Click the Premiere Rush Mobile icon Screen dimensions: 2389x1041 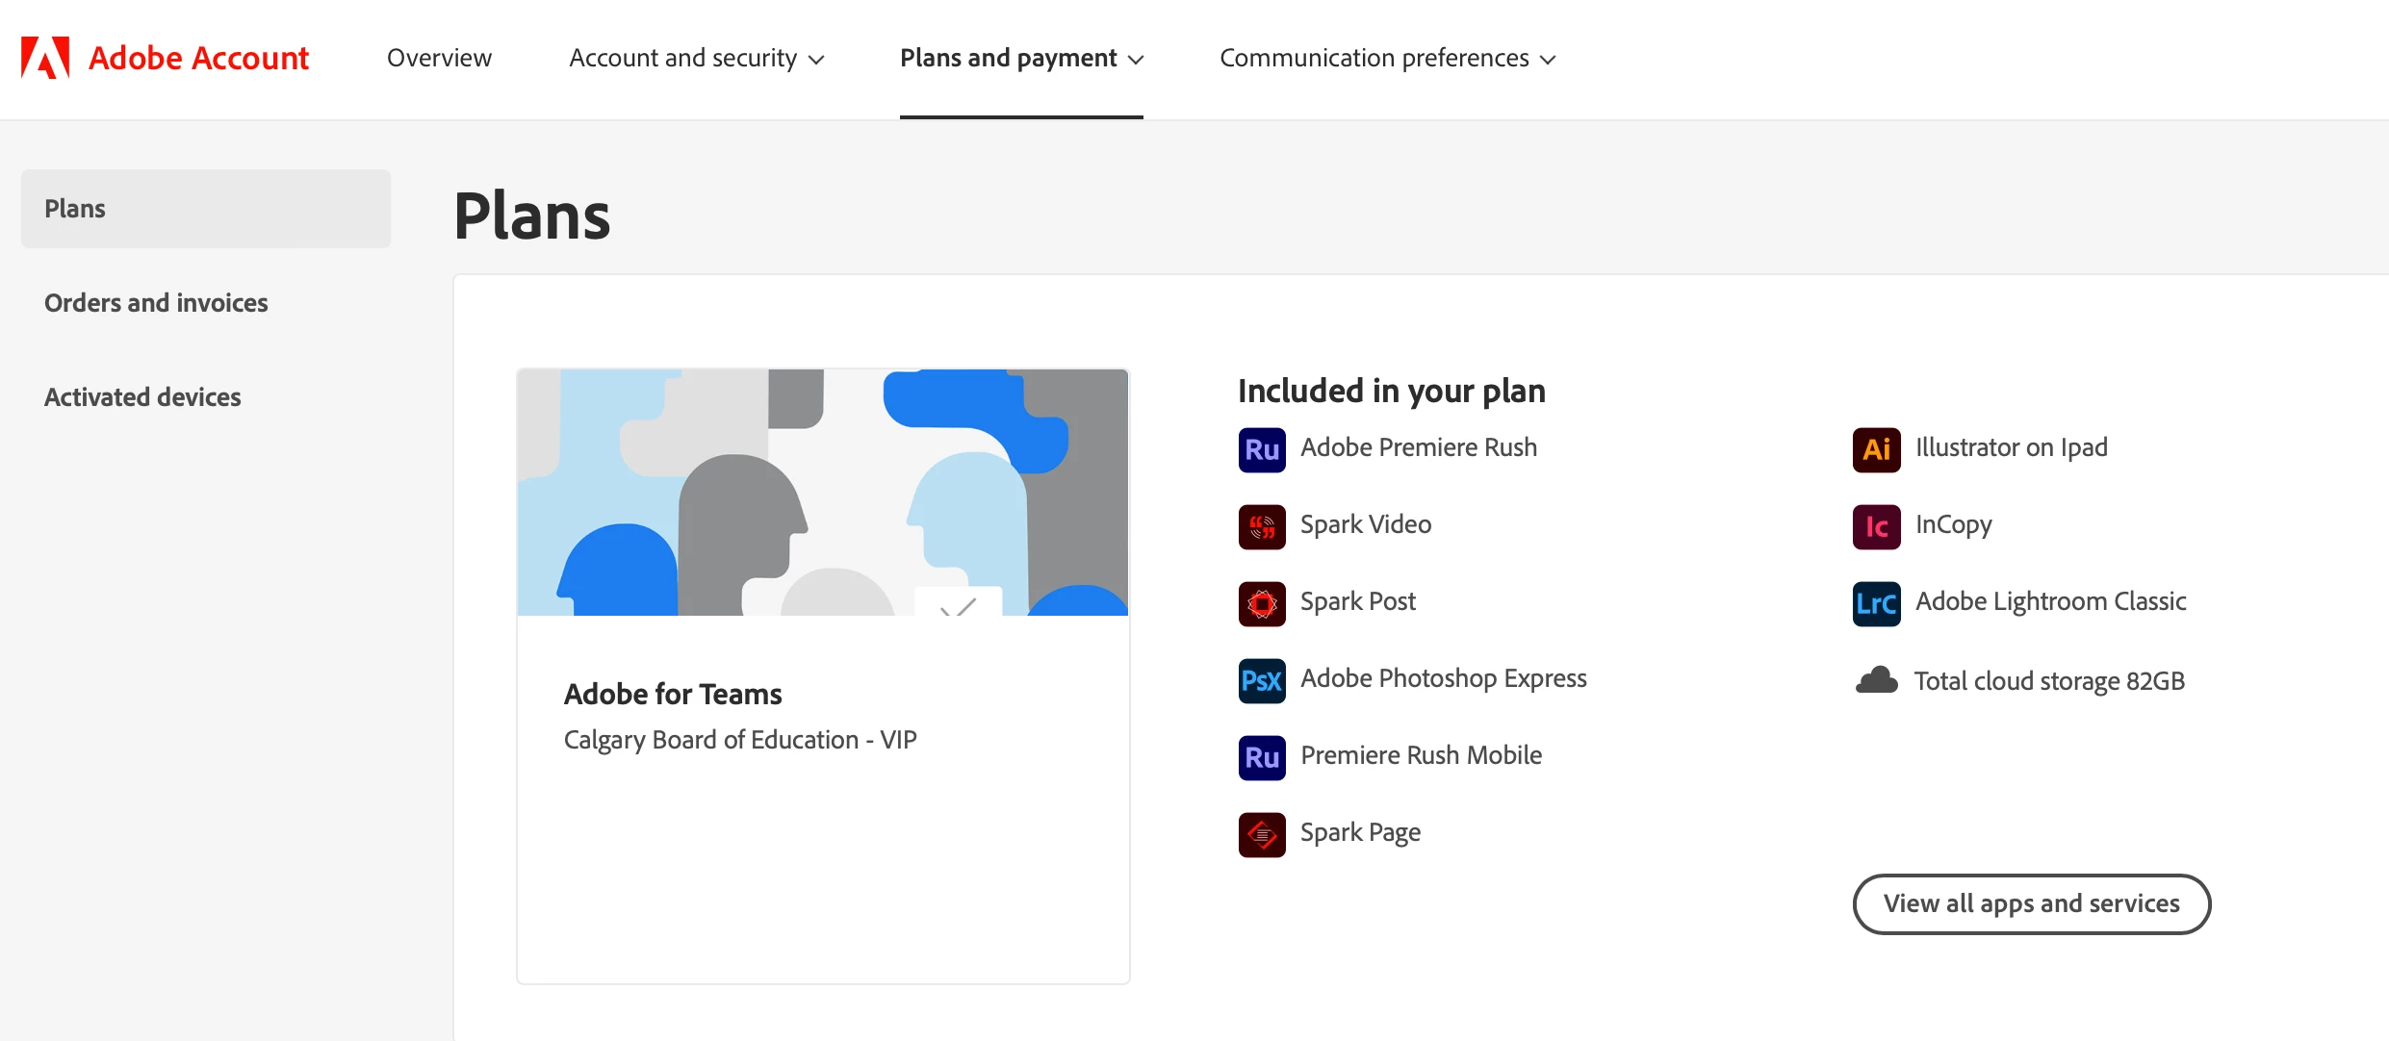tap(1261, 757)
